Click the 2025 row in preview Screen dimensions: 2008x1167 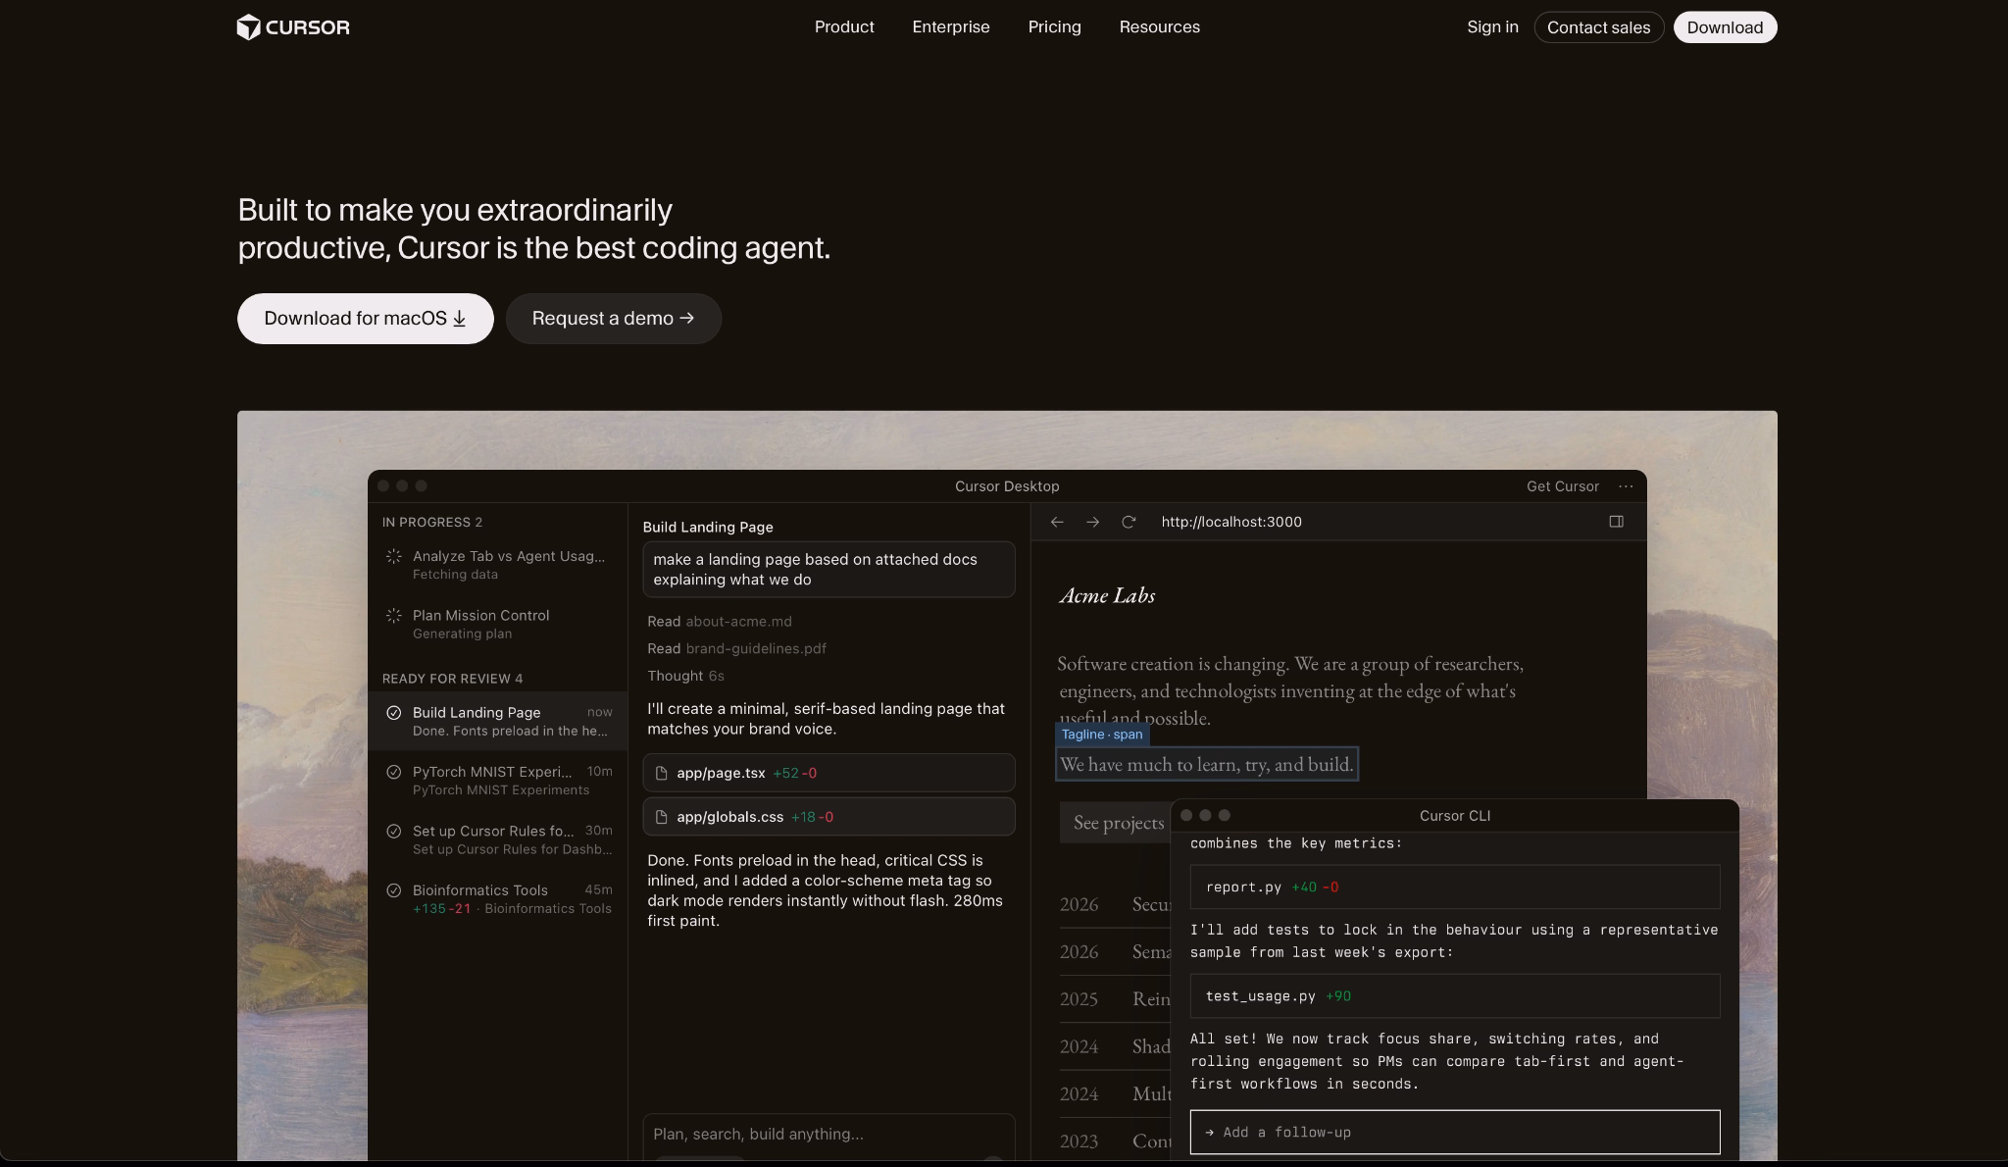[1115, 998]
